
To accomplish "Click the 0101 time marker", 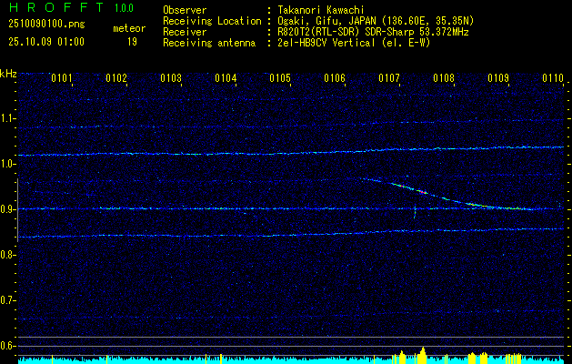I will pyautogui.click(x=62, y=78).
